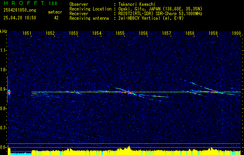The height and width of the screenshot is (155, 244).
Task: Click the 1900 time axis label
Action: tap(237, 33)
